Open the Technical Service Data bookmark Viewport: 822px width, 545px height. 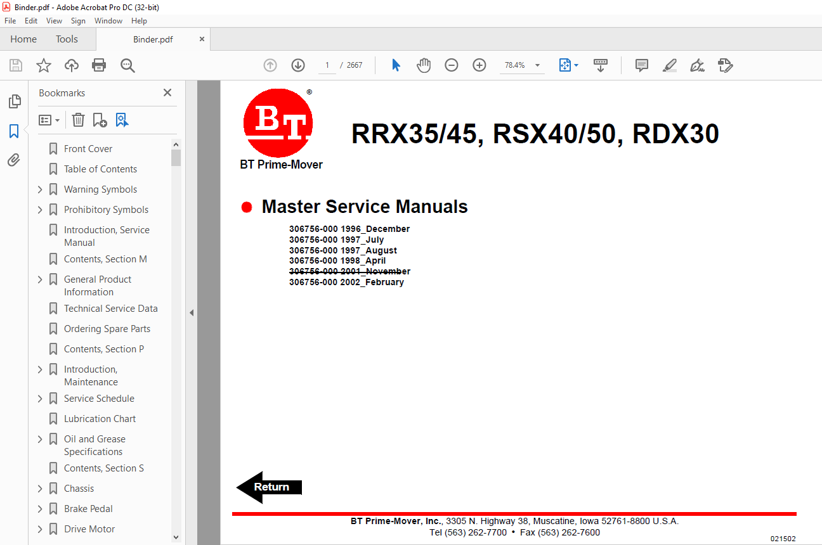[x=111, y=309]
